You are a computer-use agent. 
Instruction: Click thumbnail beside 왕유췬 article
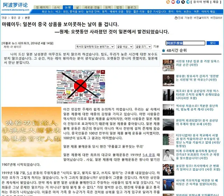coord(168,80)
